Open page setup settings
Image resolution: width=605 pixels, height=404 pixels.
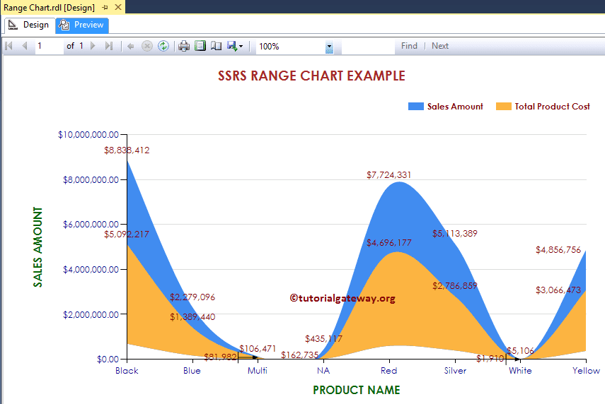[217, 46]
